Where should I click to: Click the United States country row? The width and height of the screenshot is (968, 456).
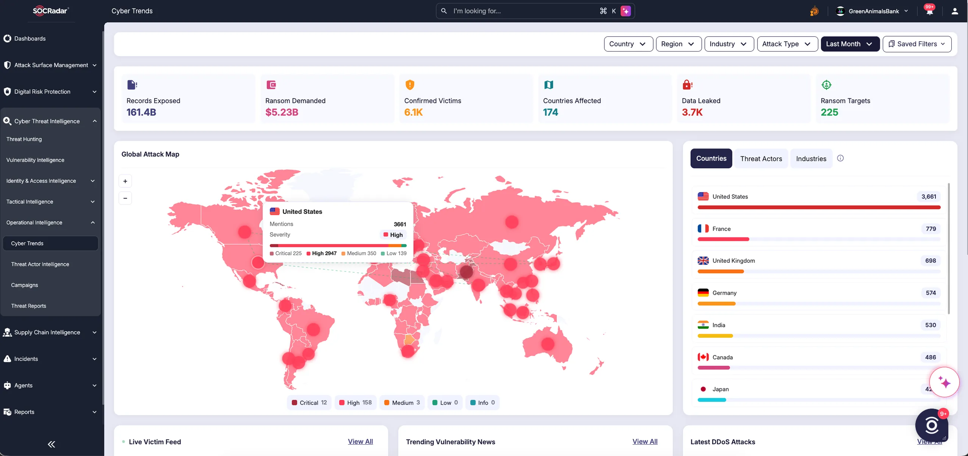click(819, 200)
